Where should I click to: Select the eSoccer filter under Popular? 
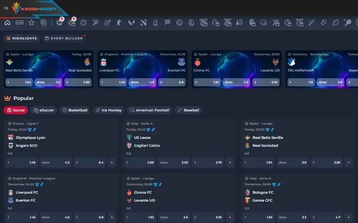coord(43,110)
